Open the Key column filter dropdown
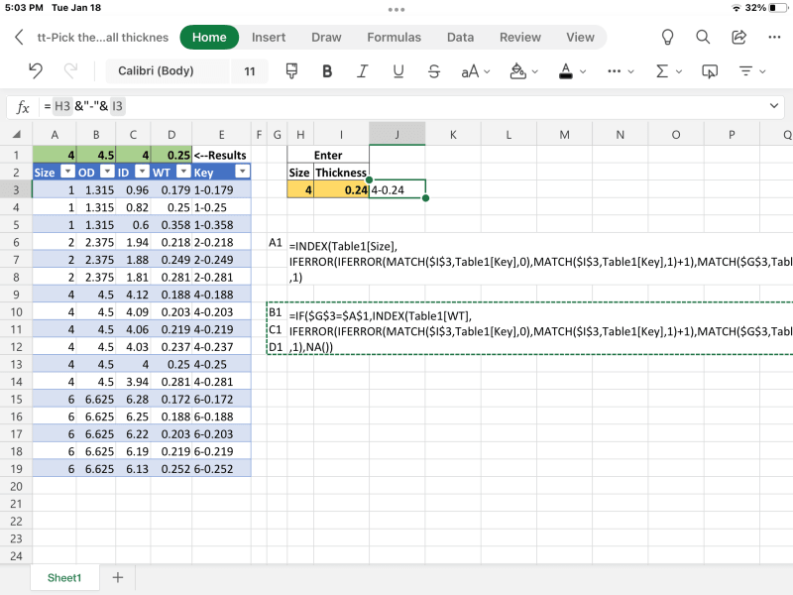The height and width of the screenshot is (595, 793). click(x=243, y=172)
